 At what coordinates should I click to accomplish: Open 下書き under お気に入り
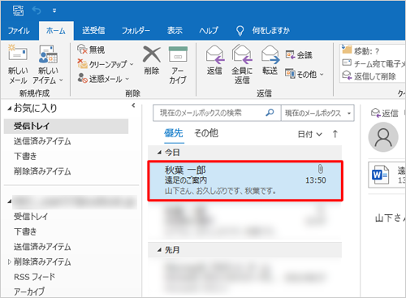pos(25,156)
